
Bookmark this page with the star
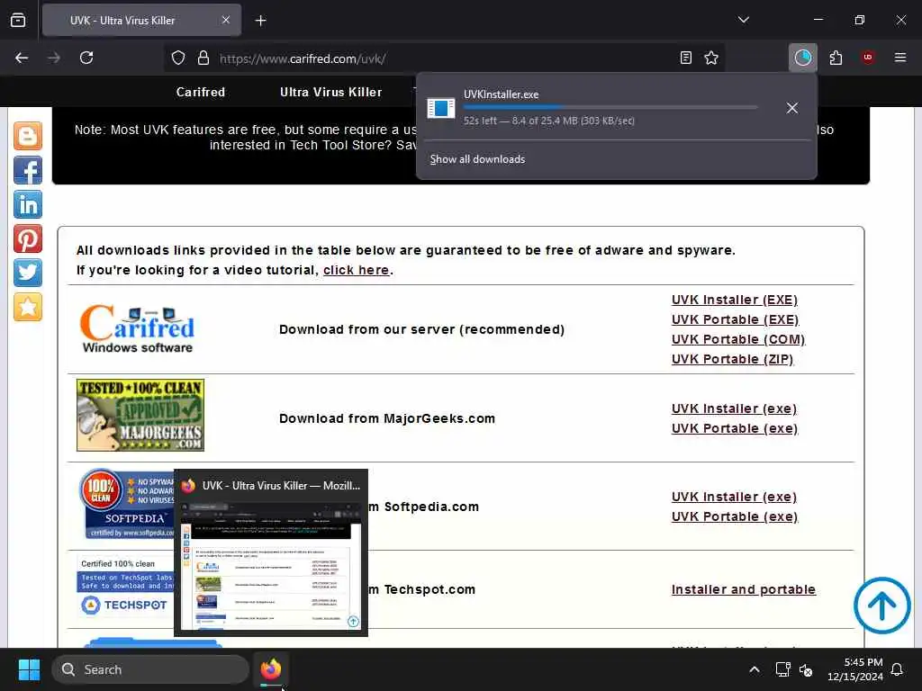coord(711,58)
